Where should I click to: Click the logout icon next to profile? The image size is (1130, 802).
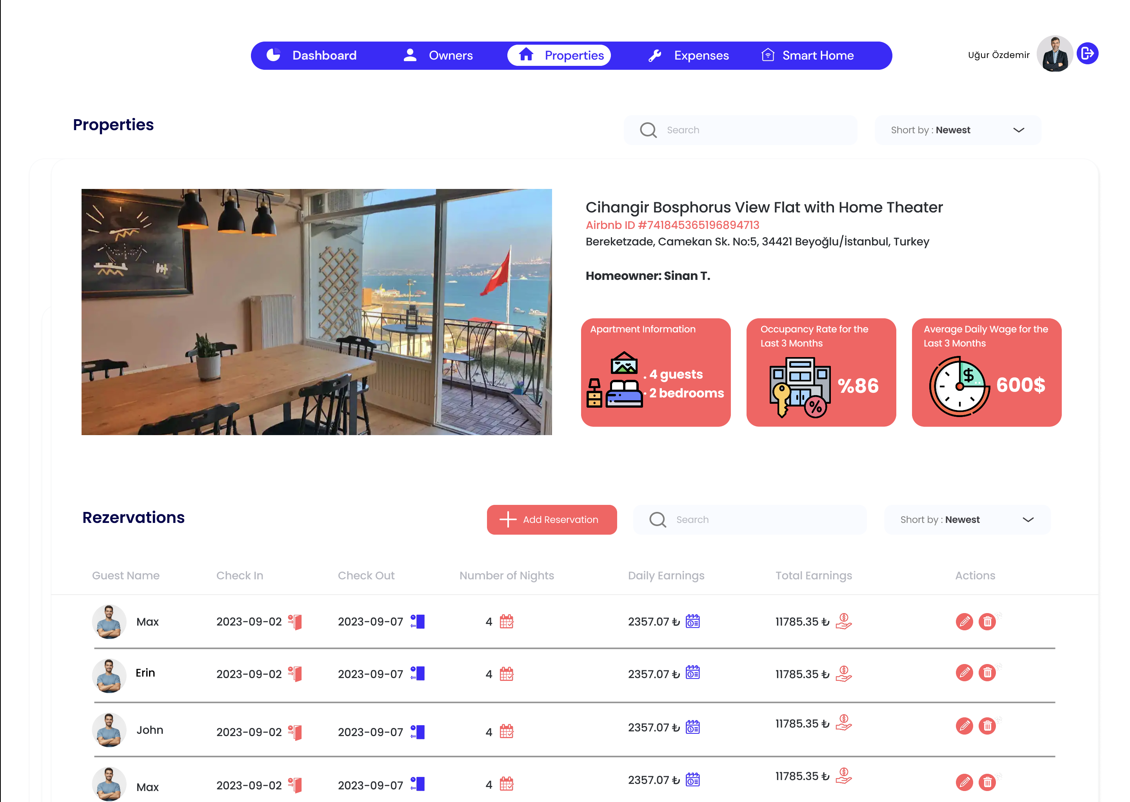coord(1087,53)
